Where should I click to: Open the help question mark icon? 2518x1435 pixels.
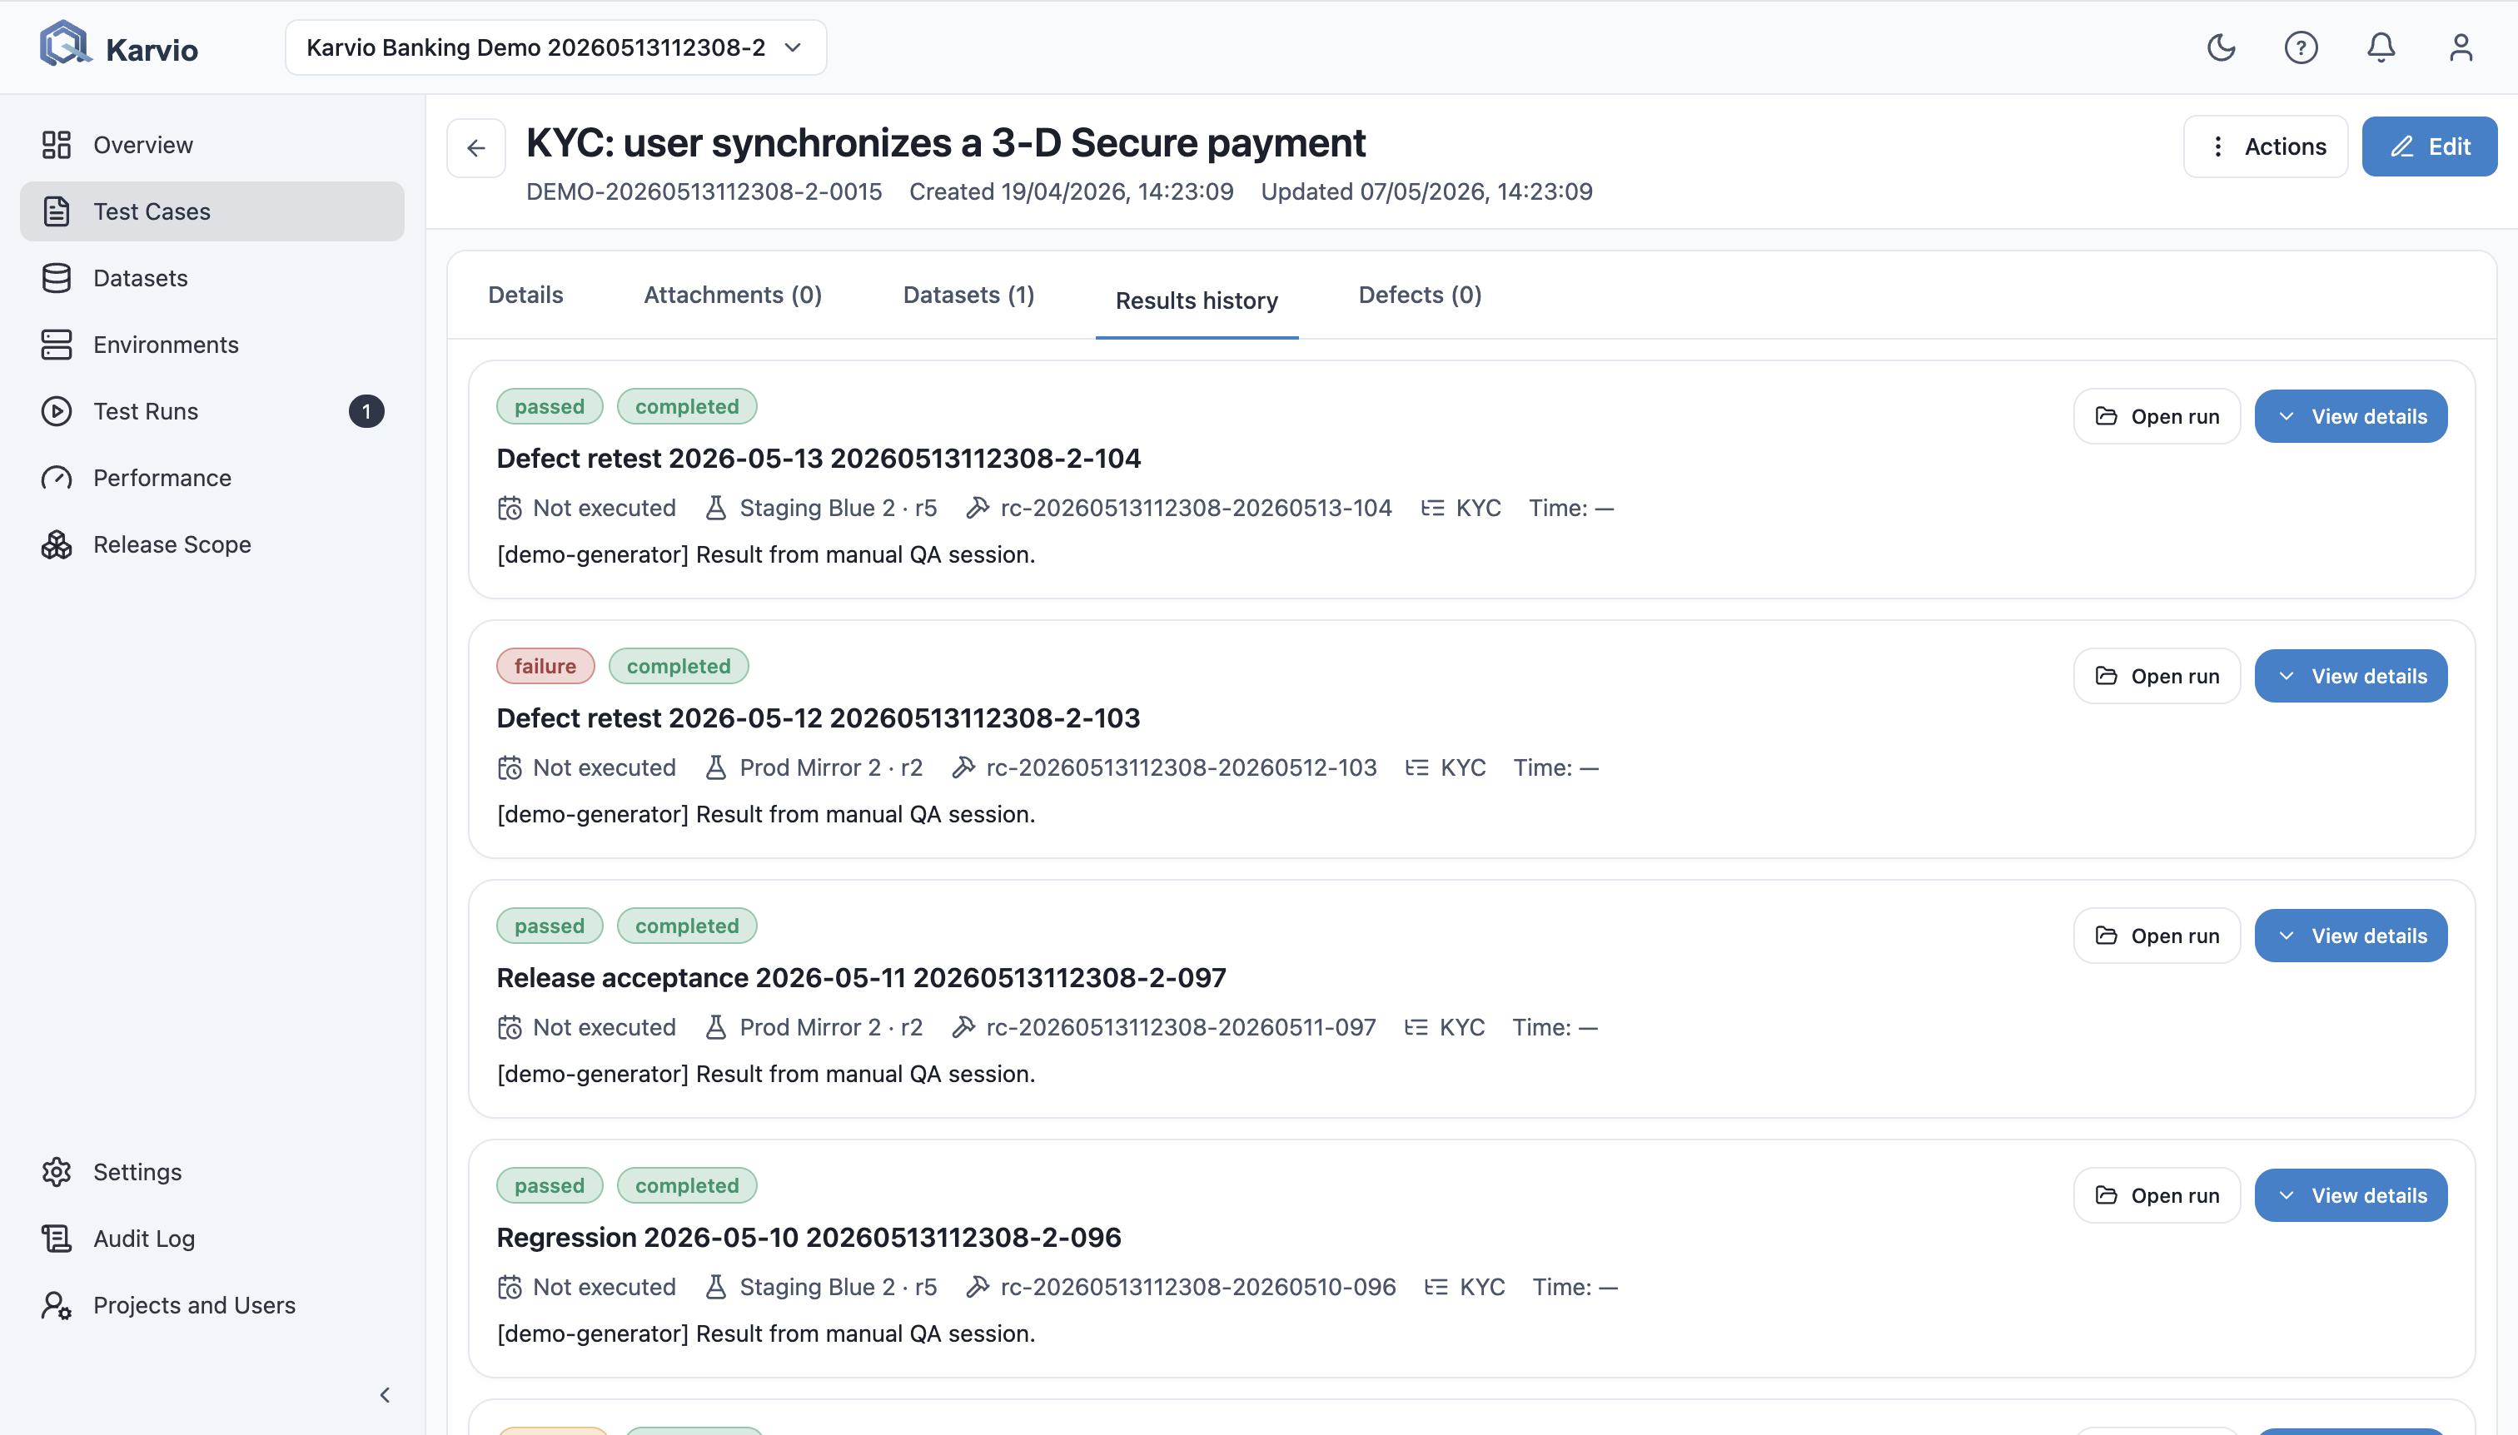2300,47
